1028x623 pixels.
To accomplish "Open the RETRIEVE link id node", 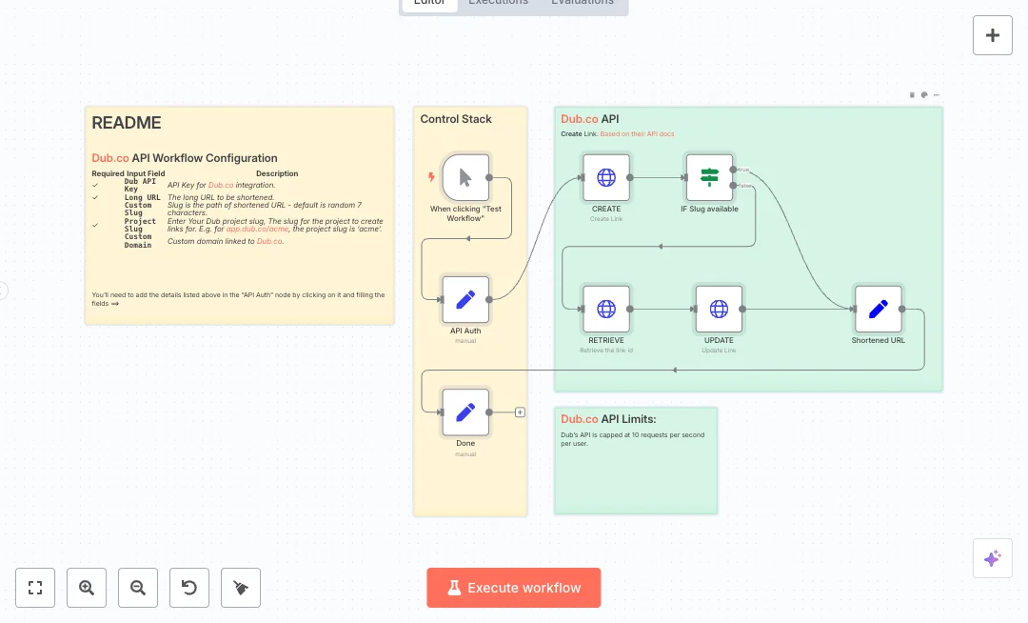I will click(x=606, y=309).
